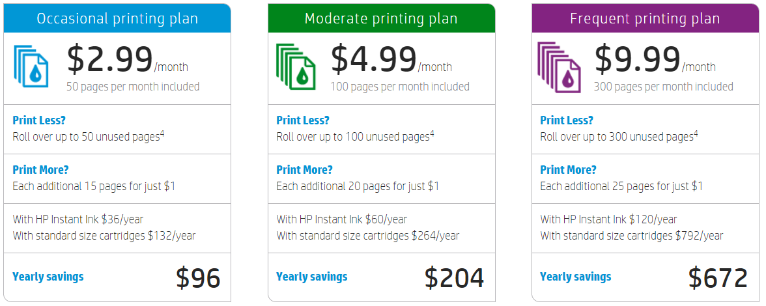Select the Frequent printing plan header
The width and height of the screenshot is (766, 306).
click(645, 18)
